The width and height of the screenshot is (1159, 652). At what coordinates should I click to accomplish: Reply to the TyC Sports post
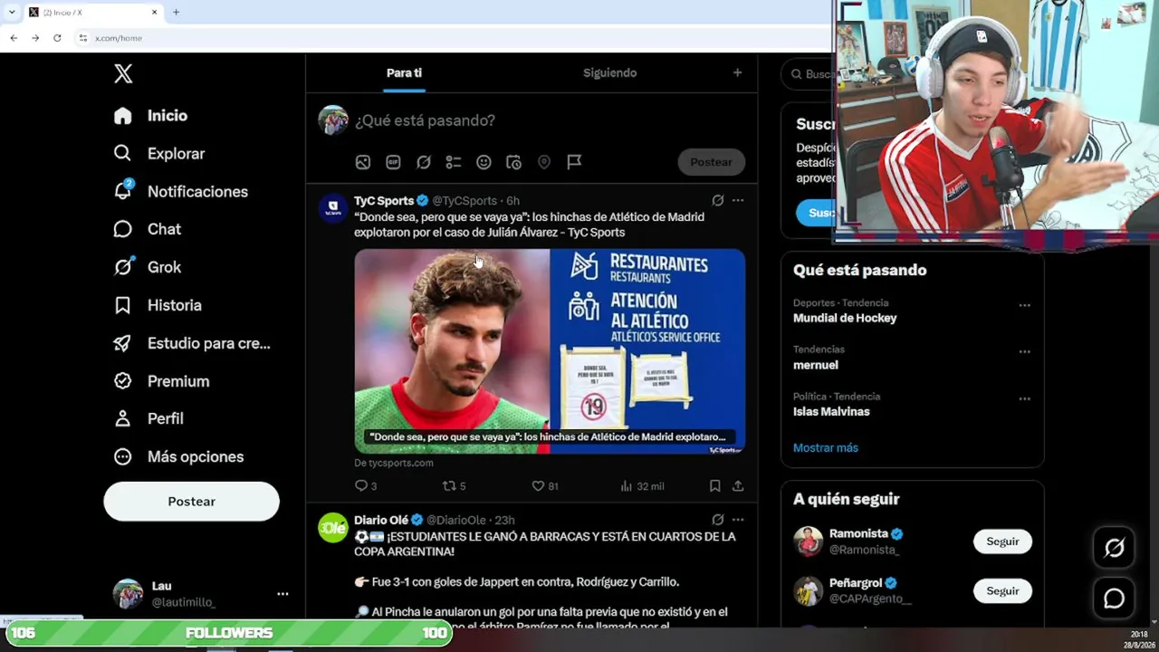coord(365,486)
